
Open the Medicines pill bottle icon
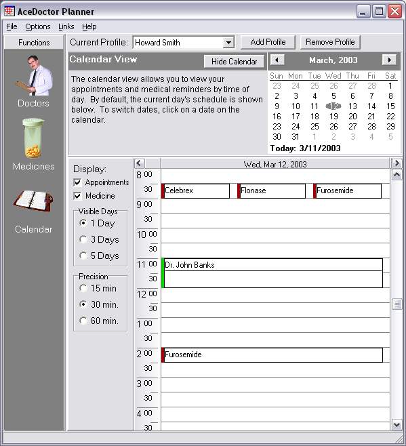click(x=33, y=138)
